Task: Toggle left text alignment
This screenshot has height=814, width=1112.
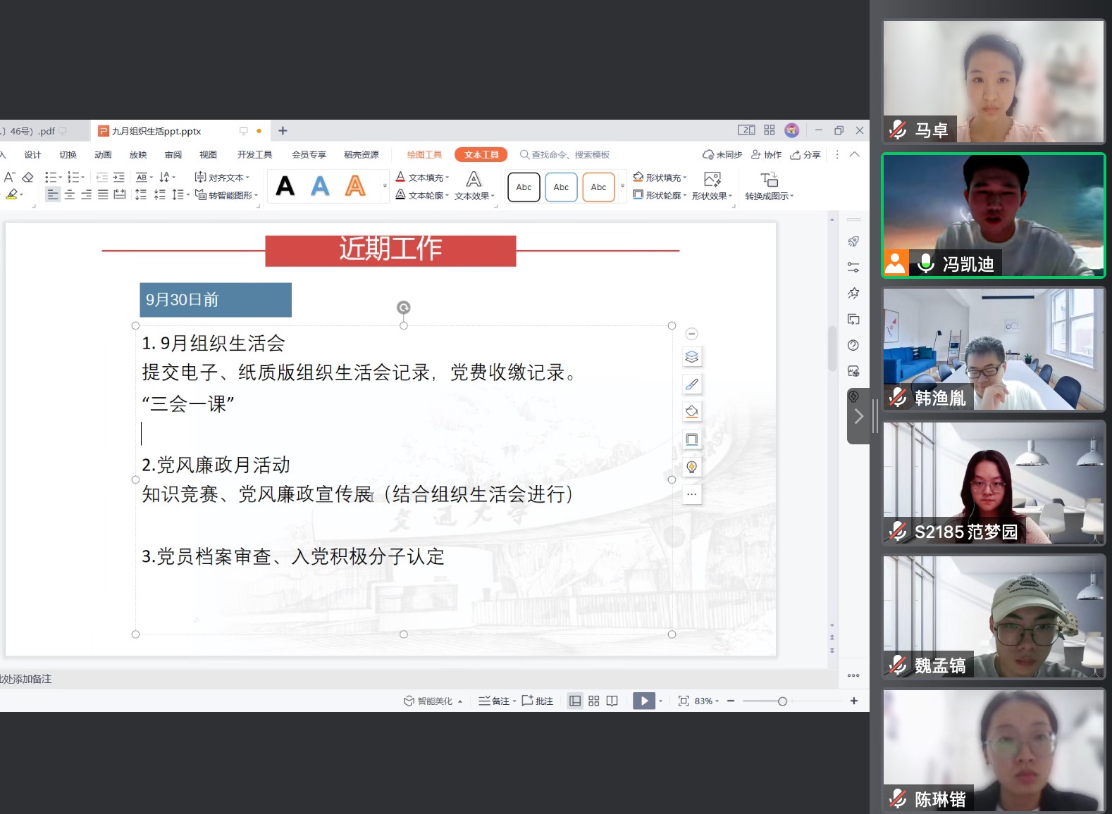Action: click(53, 195)
